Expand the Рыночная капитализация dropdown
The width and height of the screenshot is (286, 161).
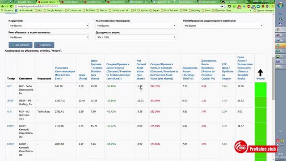[x=136, y=26]
